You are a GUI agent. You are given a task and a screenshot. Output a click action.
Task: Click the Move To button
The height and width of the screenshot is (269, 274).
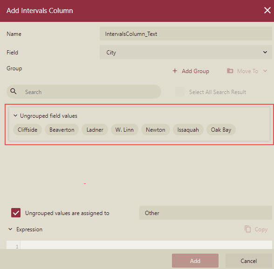click(x=247, y=71)
